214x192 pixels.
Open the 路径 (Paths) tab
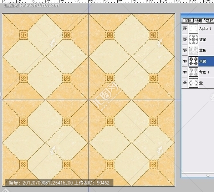(x=209, y=20)
